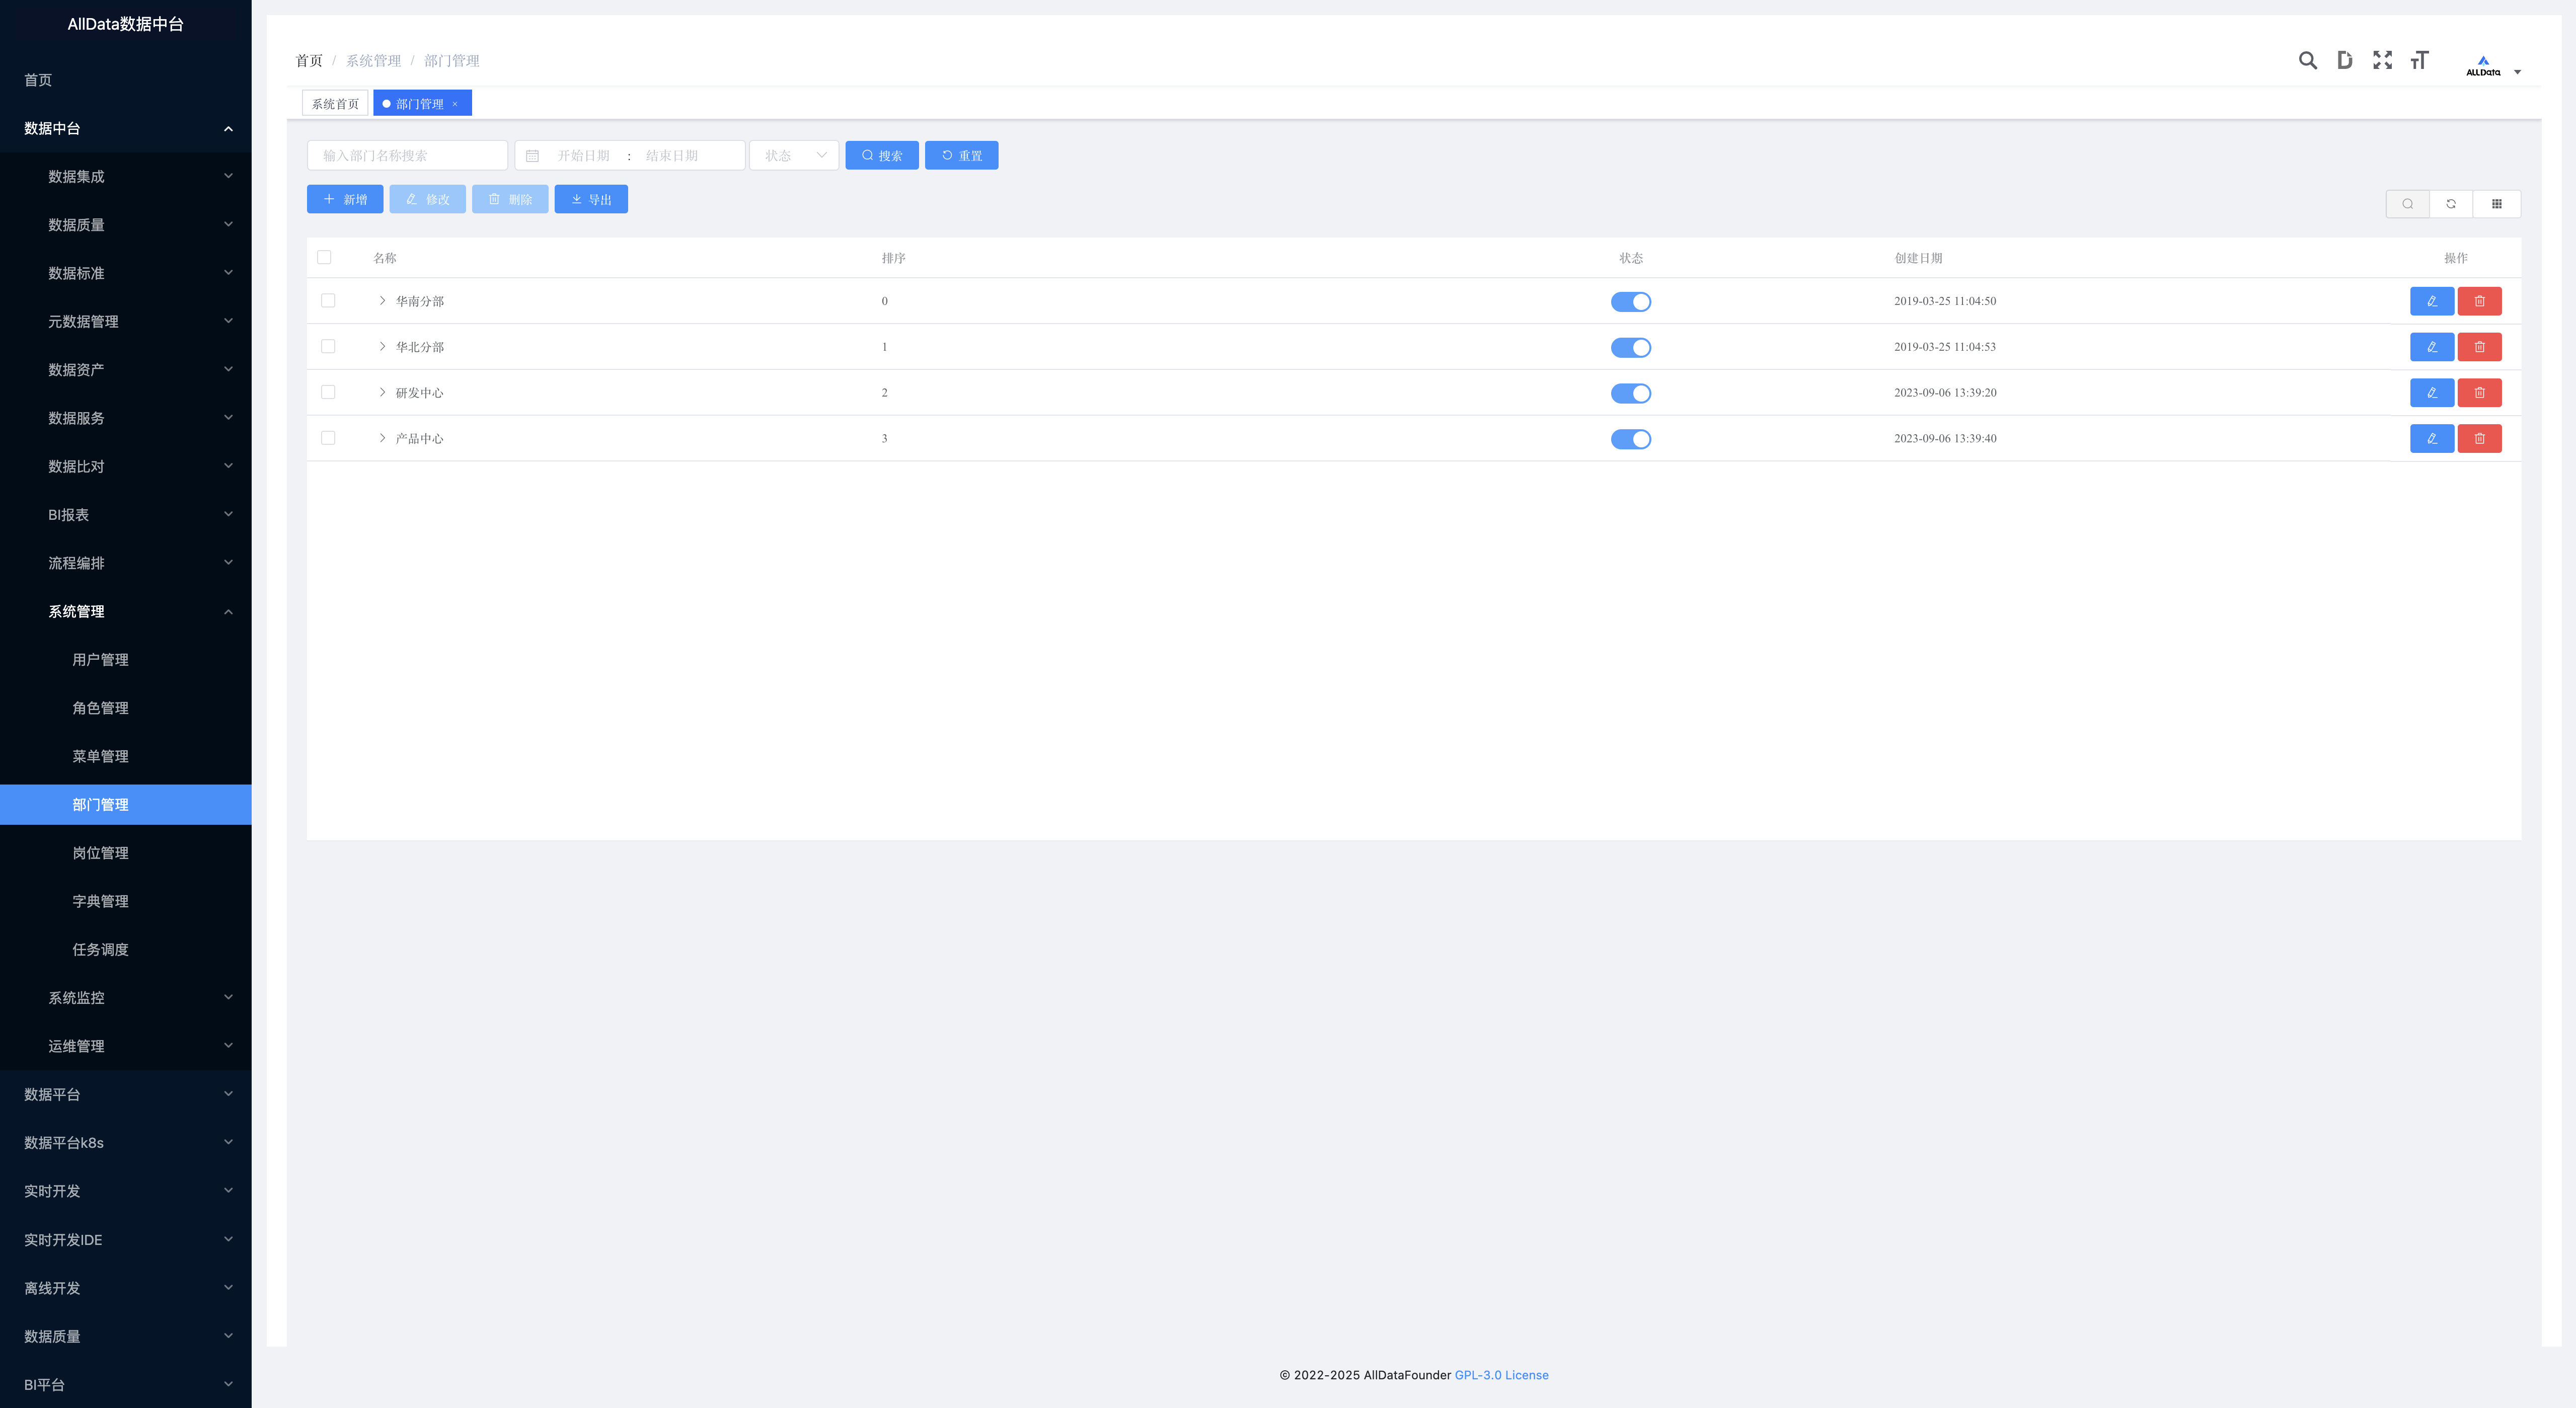2576x1408 pixels.
Task: Open the 状态 filter dropdown
Action: click(794, 156)
